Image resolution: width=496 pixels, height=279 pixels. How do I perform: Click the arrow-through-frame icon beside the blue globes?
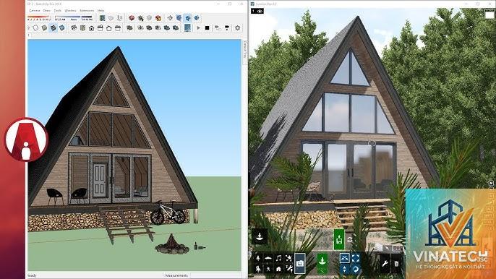(x=170, y=18)
